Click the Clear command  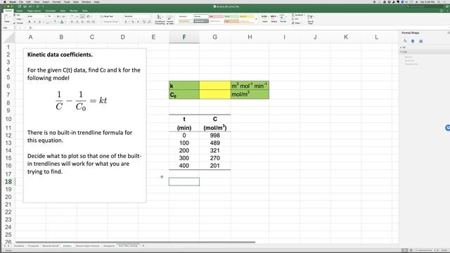point(297,23)
